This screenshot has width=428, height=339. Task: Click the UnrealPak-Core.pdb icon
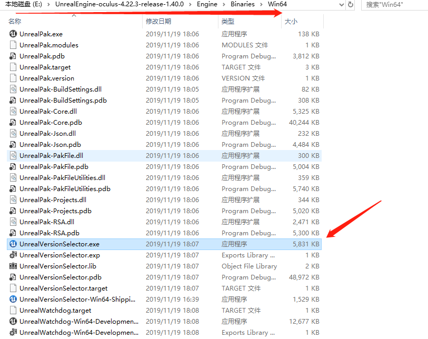coord(13,122)
